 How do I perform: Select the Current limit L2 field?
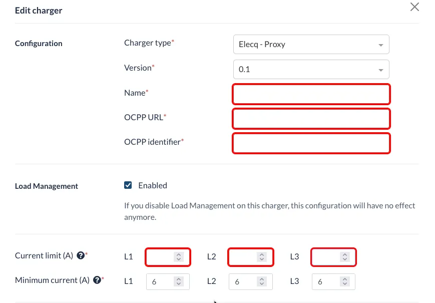pyautogui.click(x=250, y=257)
